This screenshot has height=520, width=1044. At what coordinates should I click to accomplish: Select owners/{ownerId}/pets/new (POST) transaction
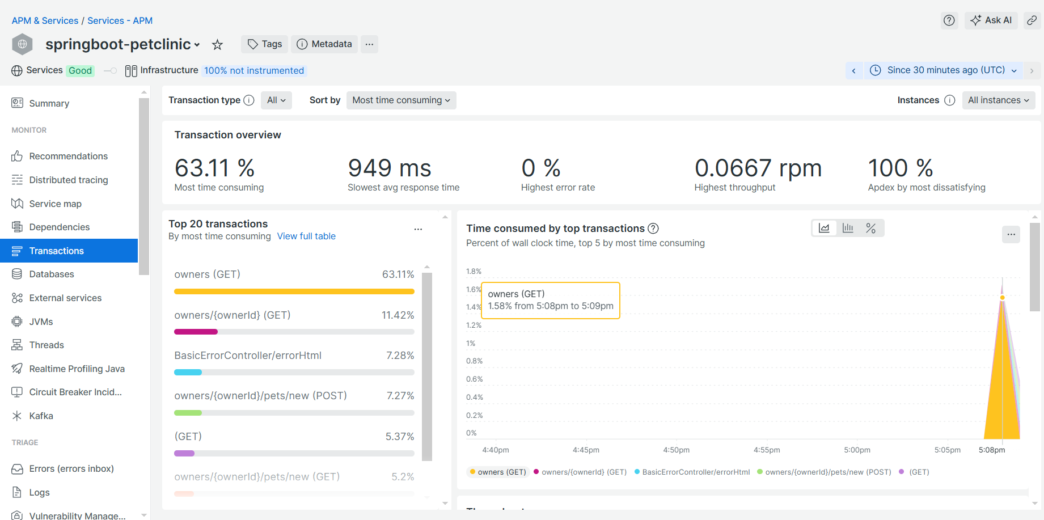tap(294, 403)
